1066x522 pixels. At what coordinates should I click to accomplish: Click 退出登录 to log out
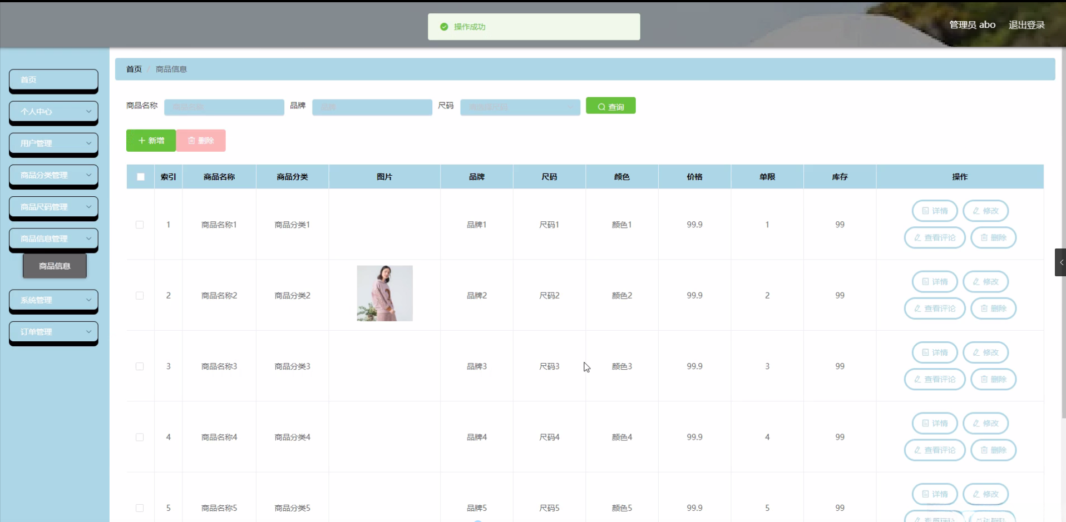[1026, 25]
